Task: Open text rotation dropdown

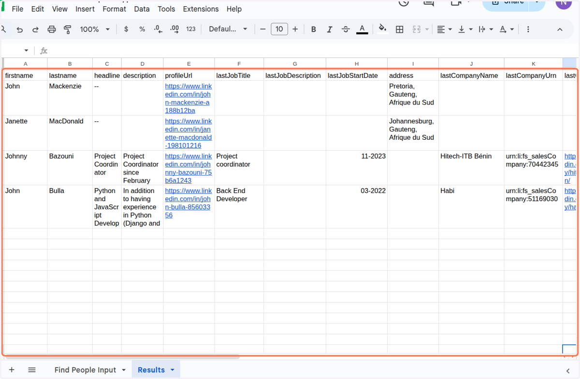Action: 507,29
